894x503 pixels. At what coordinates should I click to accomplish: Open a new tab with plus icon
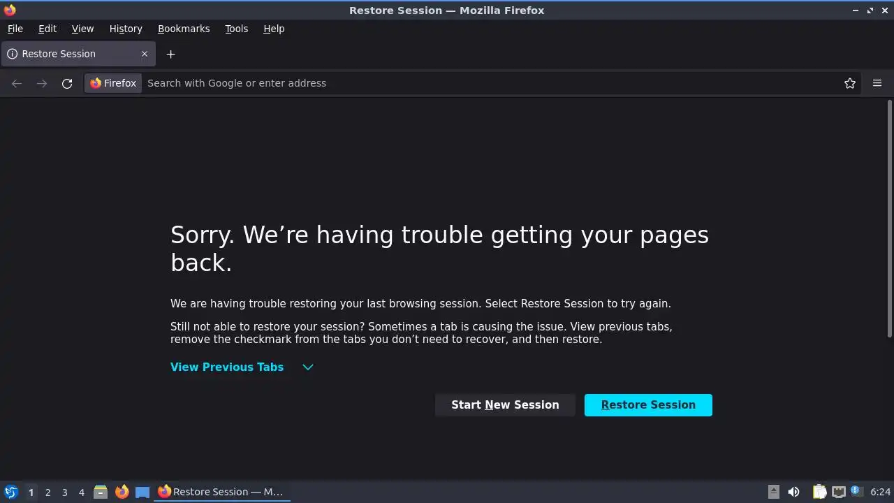point(170,54)
